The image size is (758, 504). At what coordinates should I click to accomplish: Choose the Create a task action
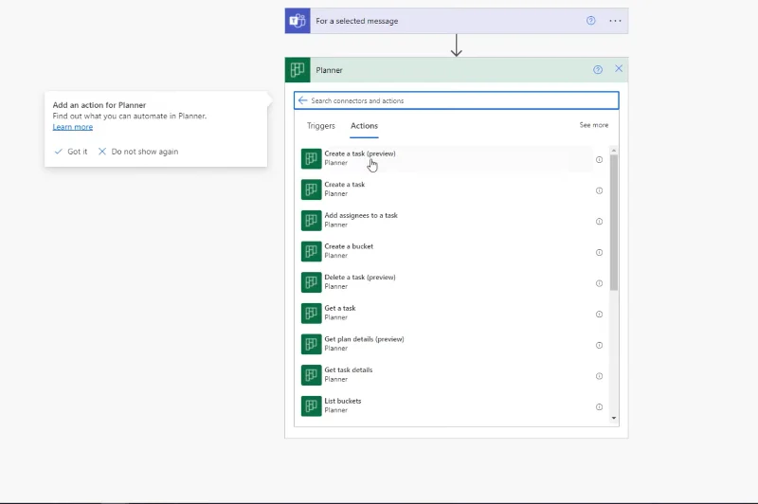pos(446,189)
